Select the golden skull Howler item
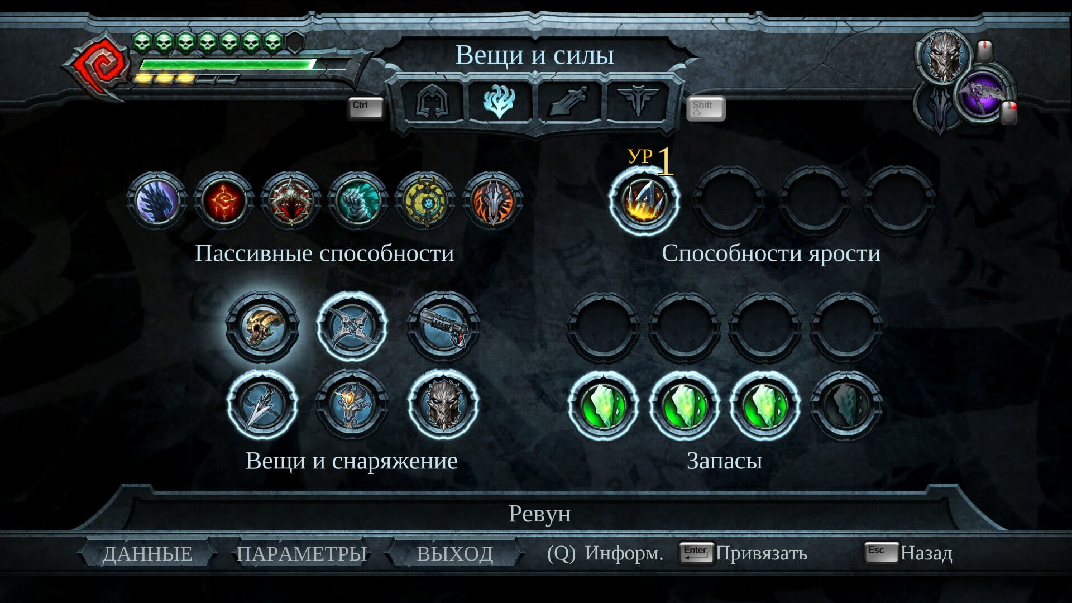 tap(262, 327)
